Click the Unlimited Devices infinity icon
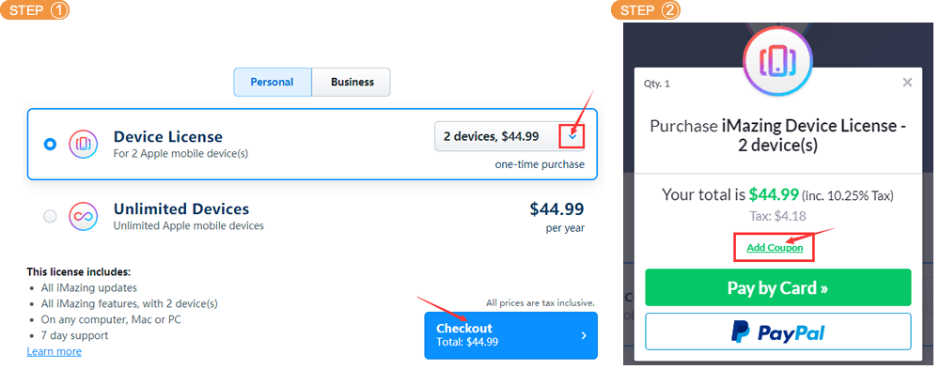 click(x=84, y=216)
